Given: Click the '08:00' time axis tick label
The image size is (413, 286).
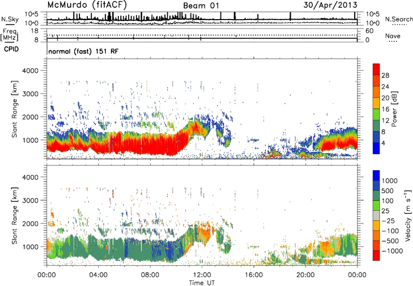Looking at the screenshot, I should (x=150, y=275).
